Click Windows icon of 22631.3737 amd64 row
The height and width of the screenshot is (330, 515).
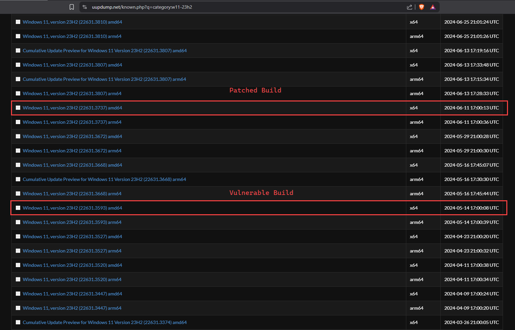point(18,108)
